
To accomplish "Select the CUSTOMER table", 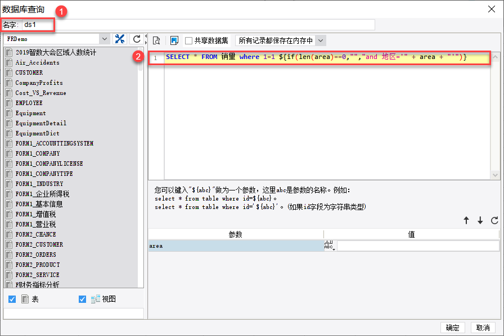I will [x=29, y=72].
